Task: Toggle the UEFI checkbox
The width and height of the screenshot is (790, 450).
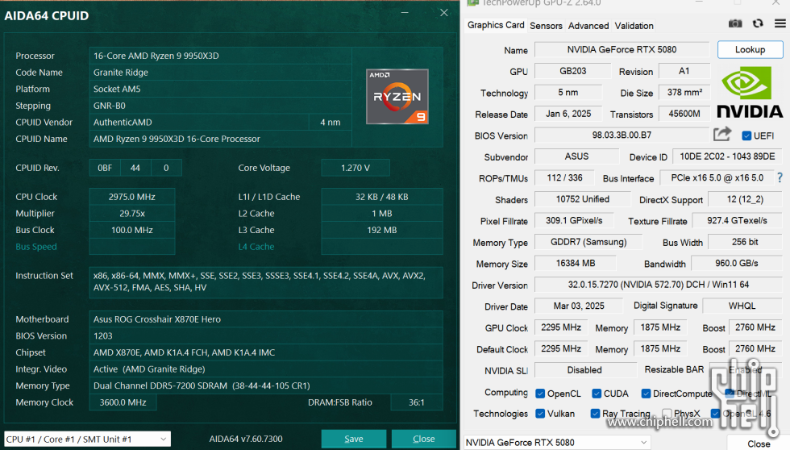Action: (746, 135)
